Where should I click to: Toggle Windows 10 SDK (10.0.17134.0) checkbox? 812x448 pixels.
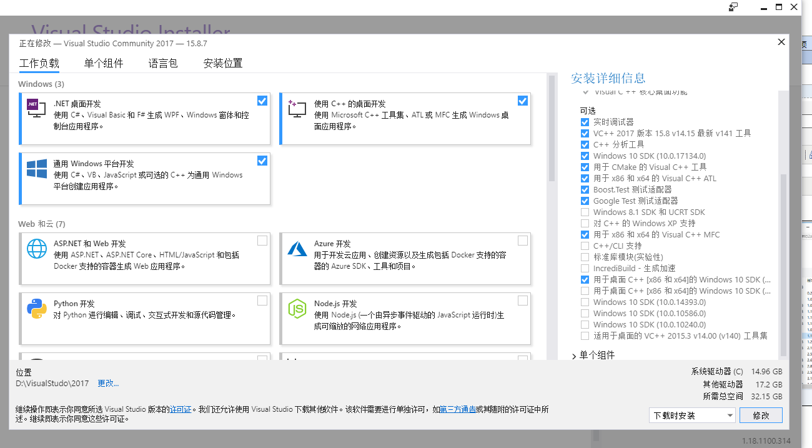(585, 156)
